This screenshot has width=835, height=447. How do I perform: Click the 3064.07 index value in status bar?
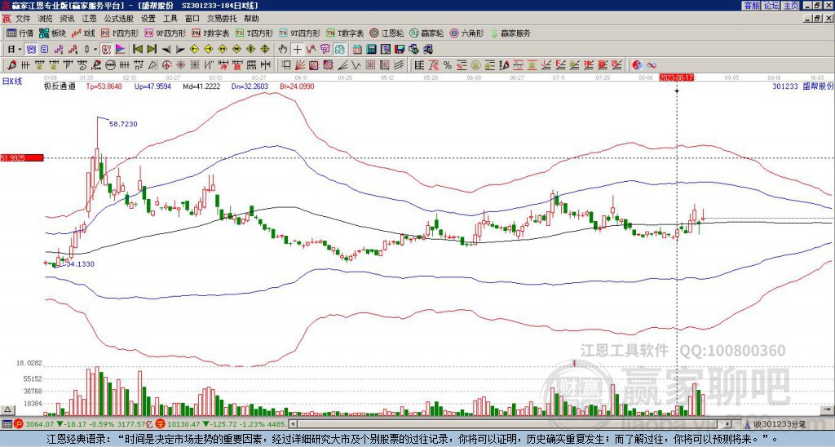pos(39,424)
